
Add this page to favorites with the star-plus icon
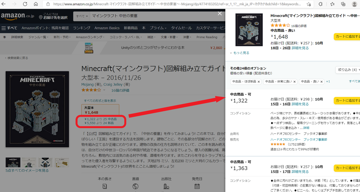click(309, 4)
